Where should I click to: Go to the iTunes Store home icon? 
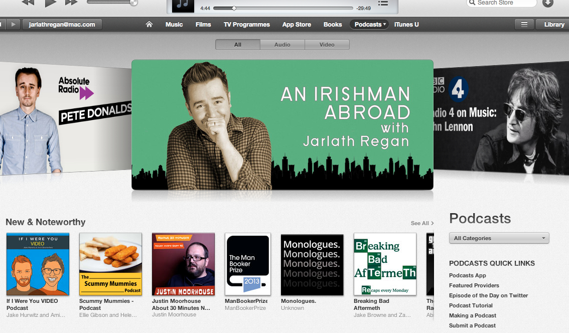(x=149, y=24)
